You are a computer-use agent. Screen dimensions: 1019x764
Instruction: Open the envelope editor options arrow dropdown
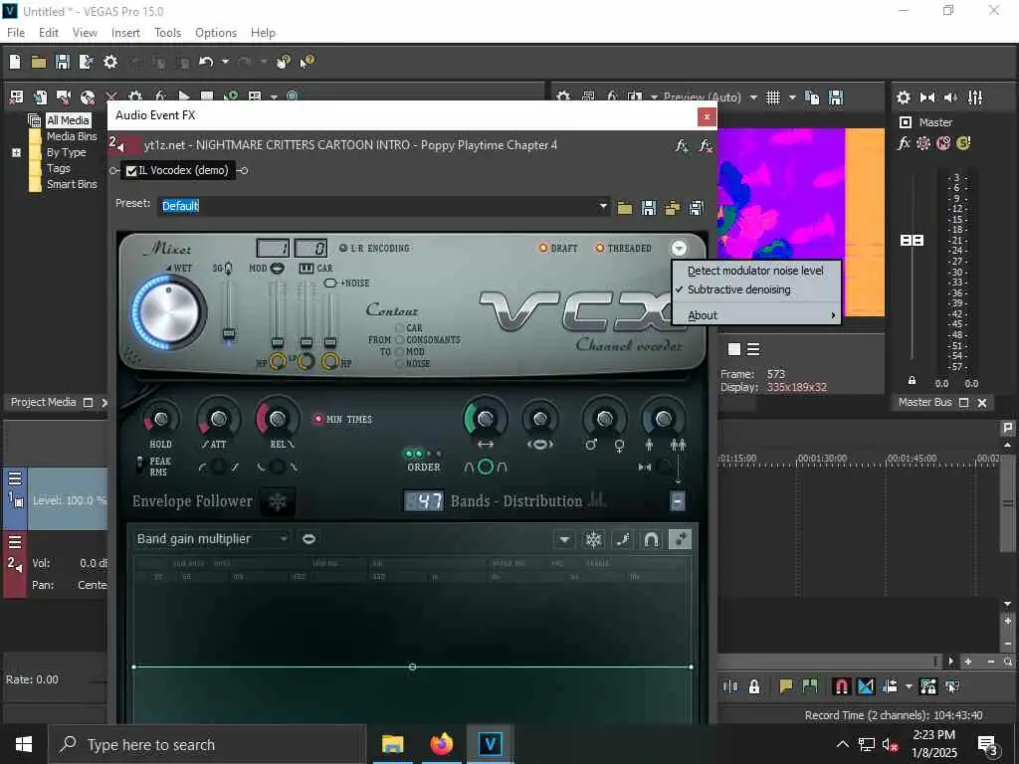pyautogui.click(x=564, y=540)
